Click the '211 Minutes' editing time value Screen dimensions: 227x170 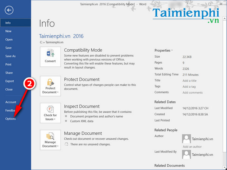[191, 75]
